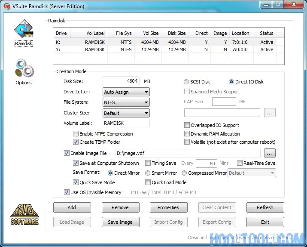Click the Add button
The width and height of the screenshot is (307, 247).
[x=72, y=207]
